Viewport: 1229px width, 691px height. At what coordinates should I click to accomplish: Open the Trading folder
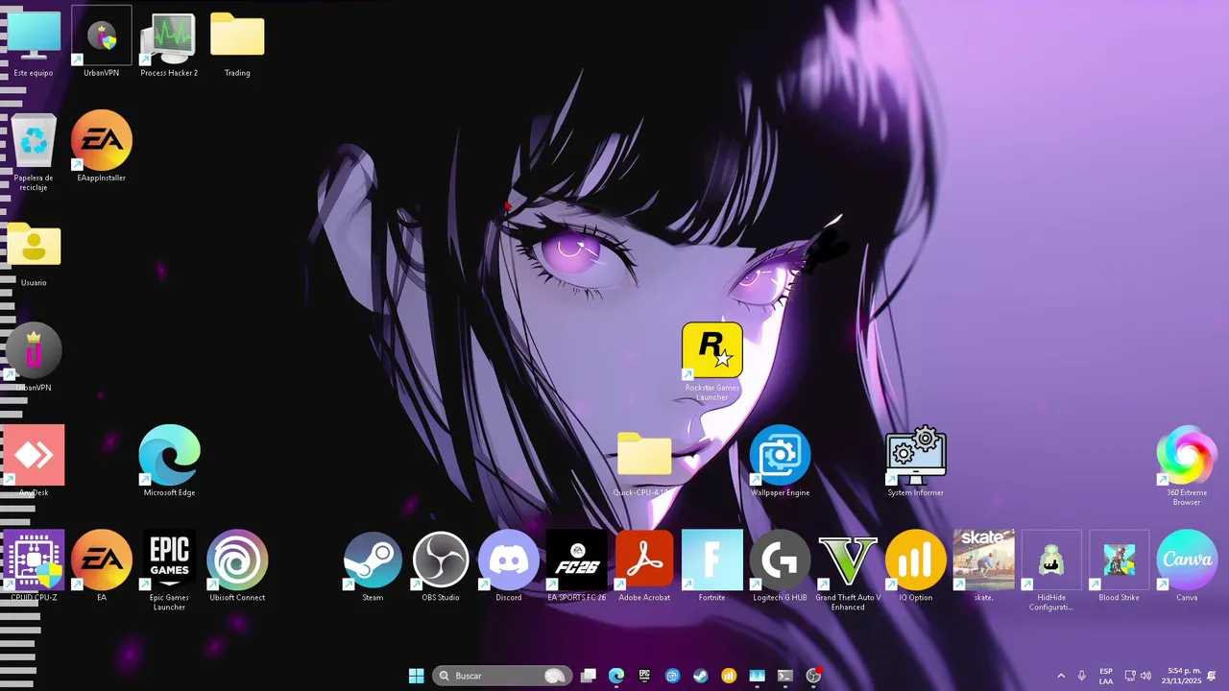click(x=237, y=43)
